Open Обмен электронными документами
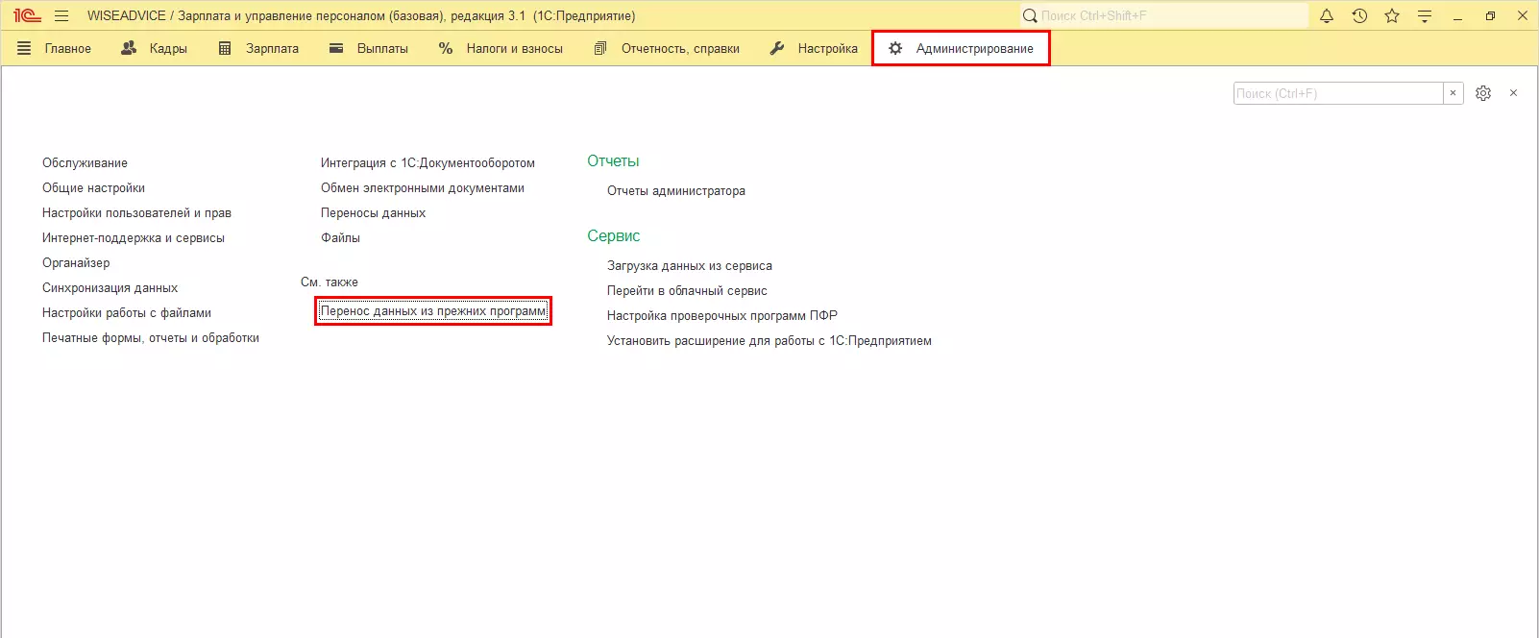Image resolution: width=1539 pixels, height=638 pixels. (x=423, y=188)
